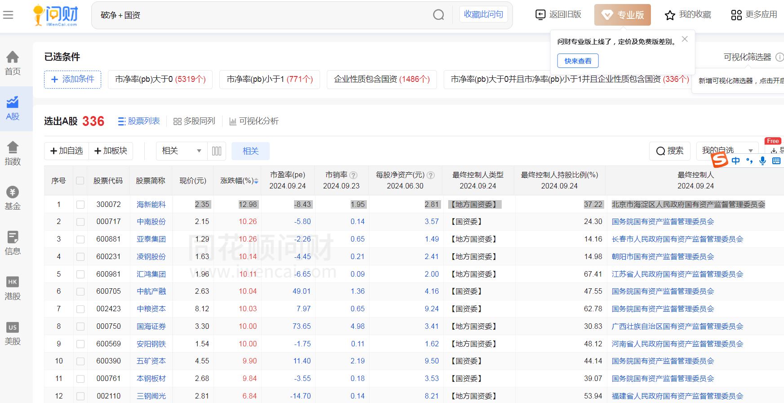Click the iWenCai logo
The height and width of the screenshot is (403, 784).
(x=56, y=15)
